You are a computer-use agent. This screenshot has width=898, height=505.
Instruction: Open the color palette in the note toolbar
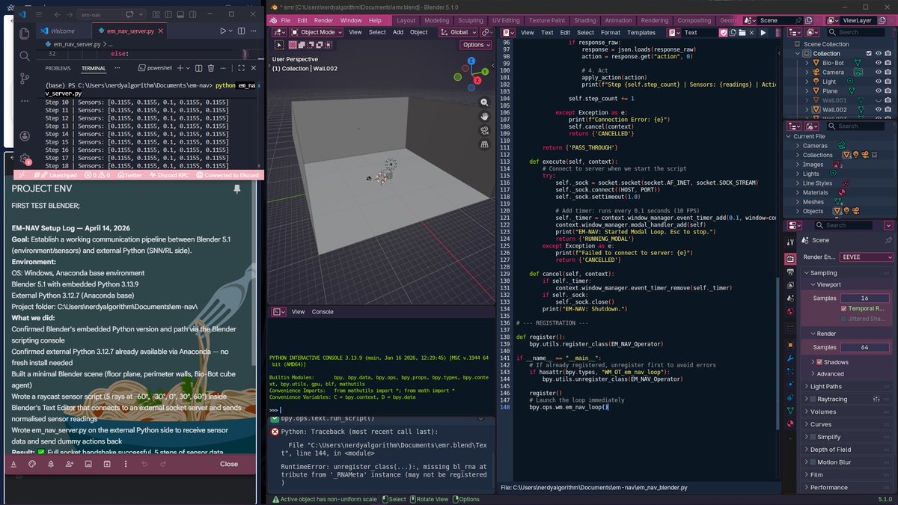(x=32, y=464)
